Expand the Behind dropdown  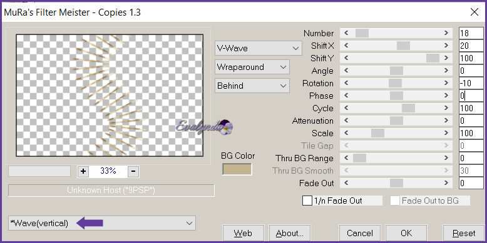[252, 86]
